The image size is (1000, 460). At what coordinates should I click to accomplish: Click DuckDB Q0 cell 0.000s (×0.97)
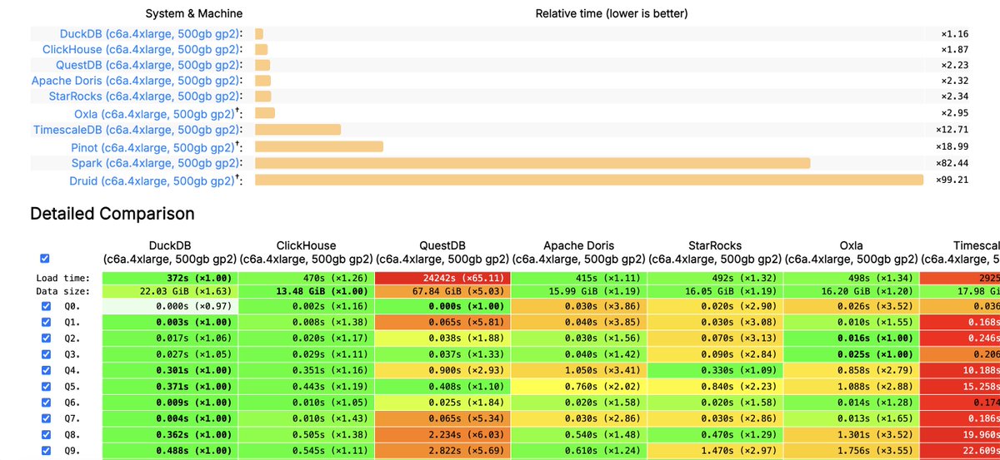pos(170,308)
